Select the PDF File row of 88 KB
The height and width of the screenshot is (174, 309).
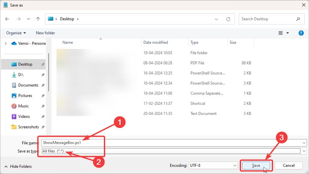[155, 63]
